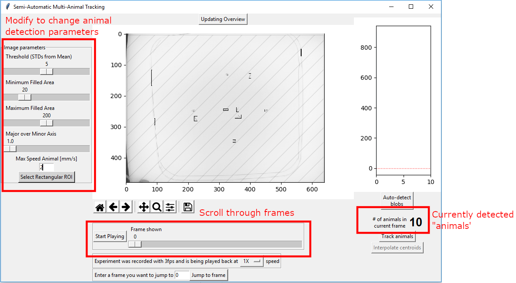Click 'Threshold (STDs from Mean)' label
The height and width of the screenshot is (283, 516).
(x=38, y=57)
